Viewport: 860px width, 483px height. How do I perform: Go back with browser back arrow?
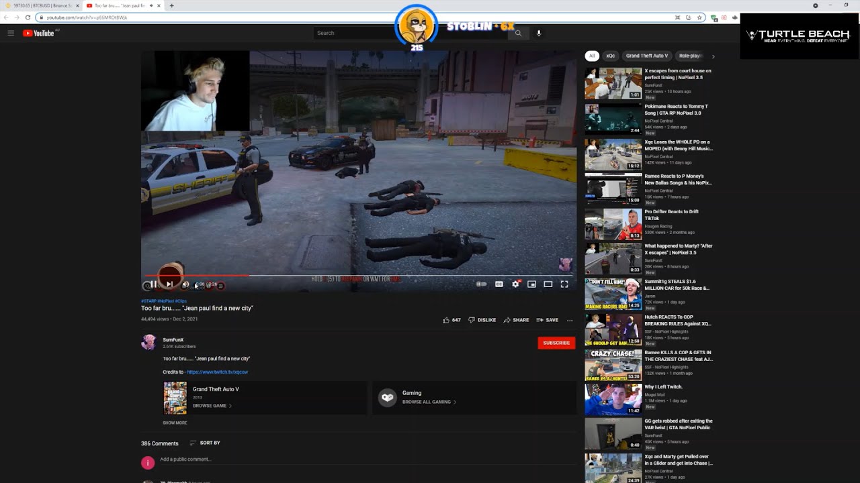7,17
